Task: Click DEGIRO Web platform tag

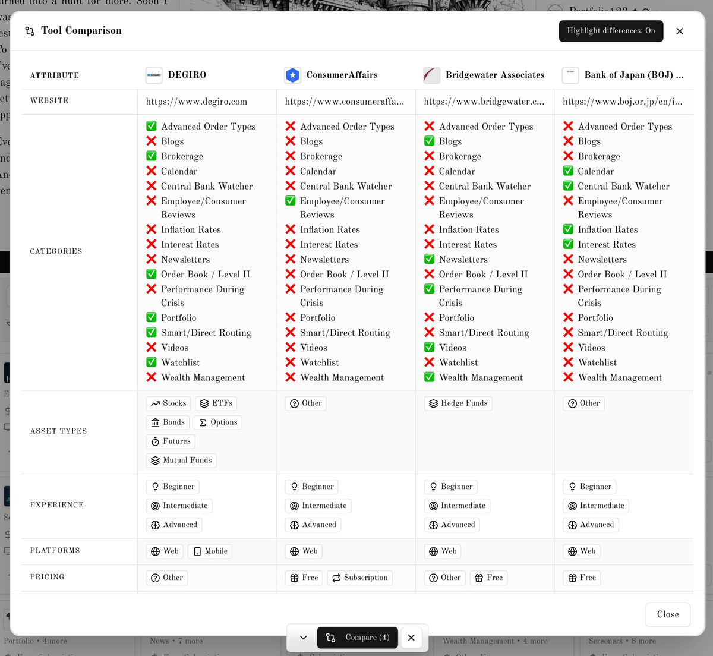Action: (x=165, y=551)
